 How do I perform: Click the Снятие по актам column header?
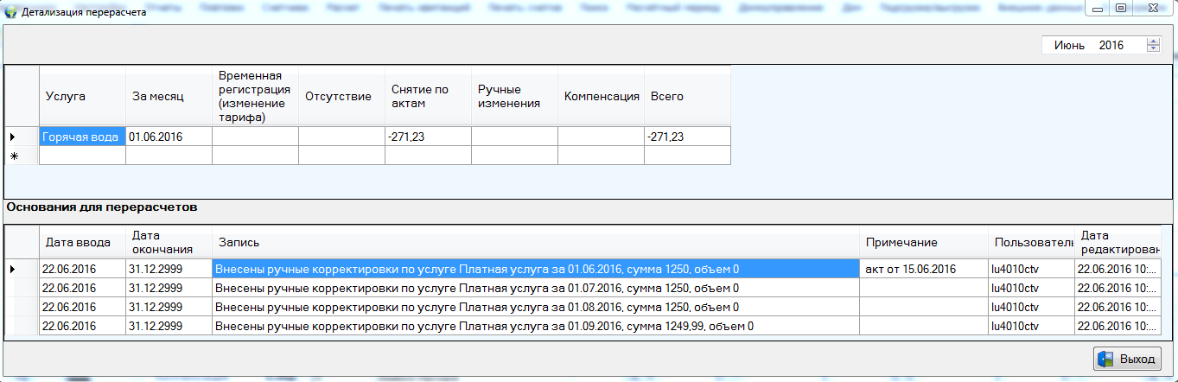(x=428, y=97)
